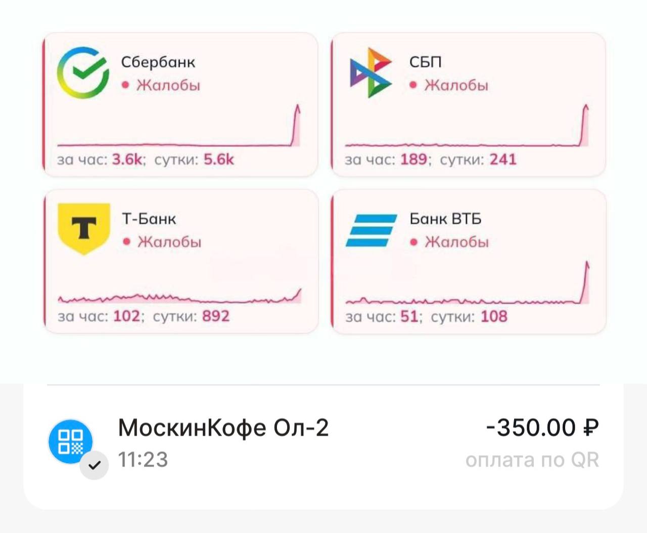Click the blue QR code payment icon
Image resolution: width=647 pixels, height=533 pixels.
71,441
